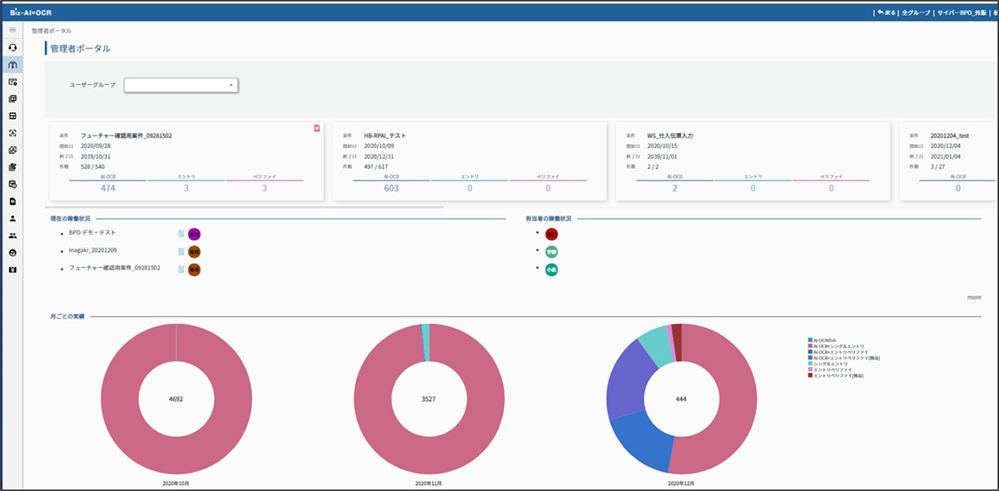Screen dimensions: 999x491
Task: Click the smiley face icon in sidebar
Action: (x=12, y=252)
